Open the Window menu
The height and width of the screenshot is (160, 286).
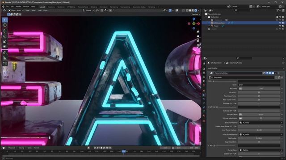[x=26, y=7]
